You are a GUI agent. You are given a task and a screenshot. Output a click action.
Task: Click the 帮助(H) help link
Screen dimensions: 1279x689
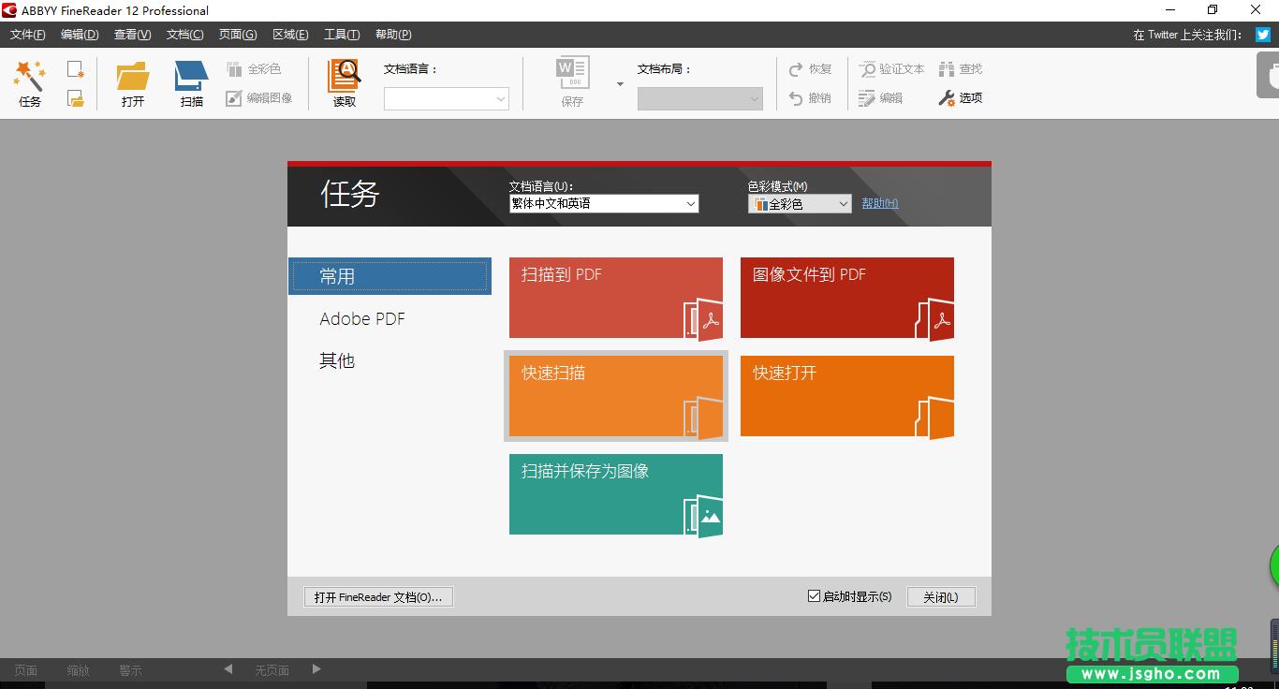click(x=878, y=203)
